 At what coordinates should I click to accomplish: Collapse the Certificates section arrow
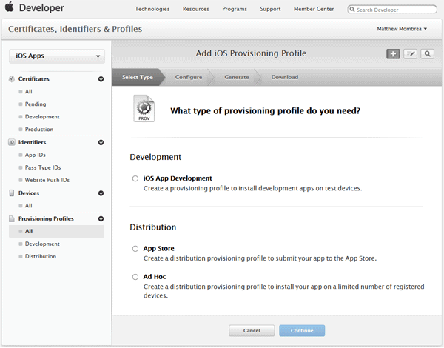tap(101, 79)
